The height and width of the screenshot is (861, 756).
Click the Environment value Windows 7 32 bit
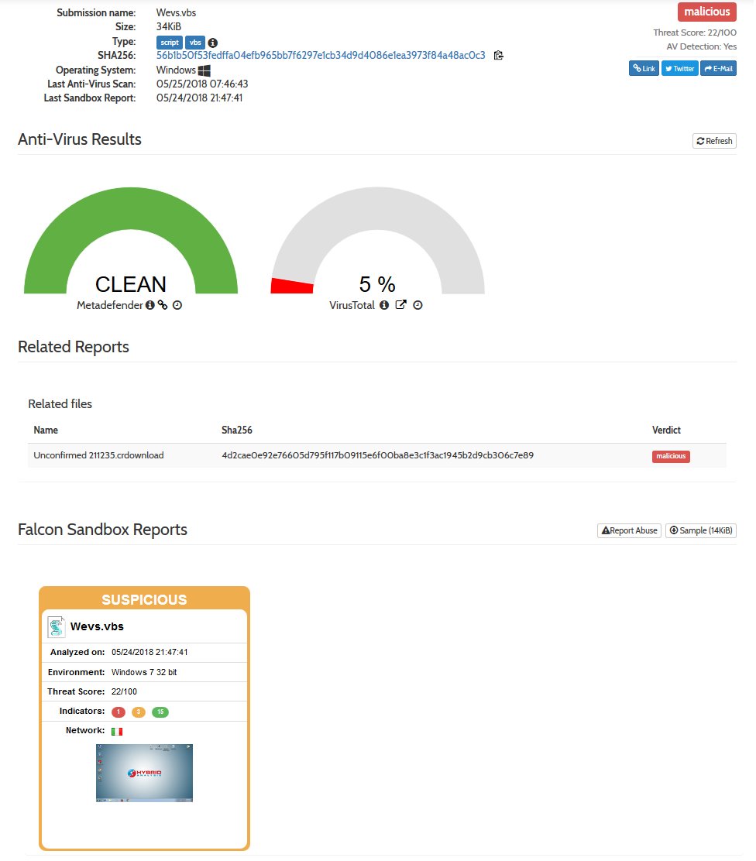coord(144,673)
